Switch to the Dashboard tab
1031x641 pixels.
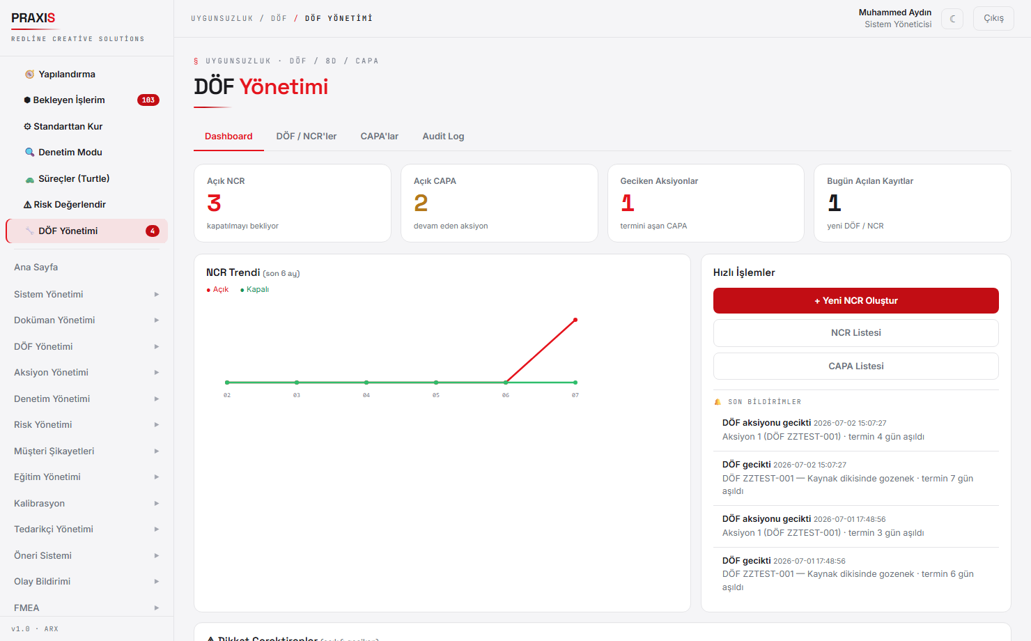(228, 137)
